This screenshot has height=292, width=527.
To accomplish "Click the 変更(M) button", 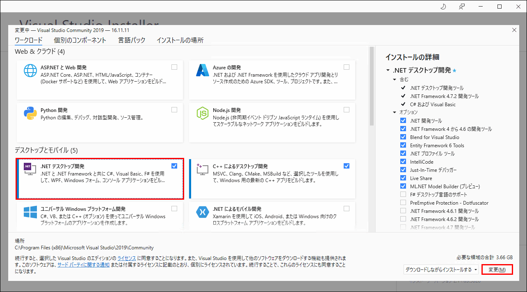I will [x=497, y=269].
